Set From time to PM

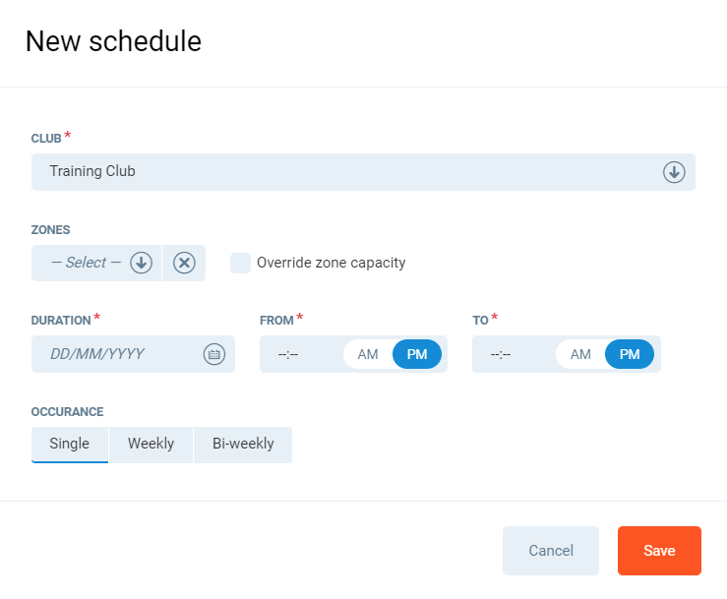point(417,354)
